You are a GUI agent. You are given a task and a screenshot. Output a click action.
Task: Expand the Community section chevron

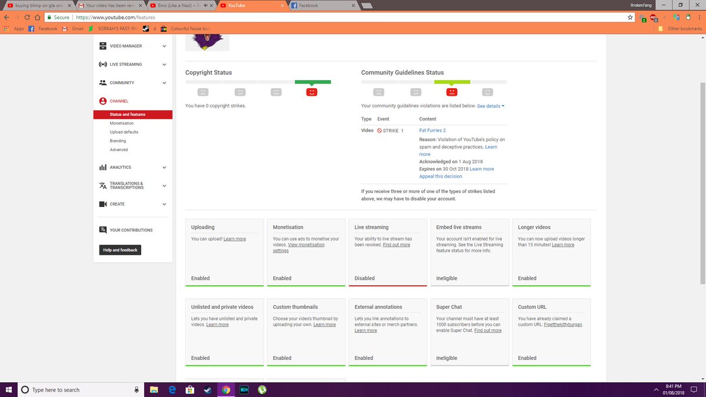point(164,83)
